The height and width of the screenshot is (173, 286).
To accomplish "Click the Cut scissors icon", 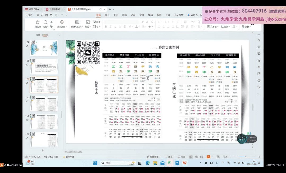I will click(52, 22).
